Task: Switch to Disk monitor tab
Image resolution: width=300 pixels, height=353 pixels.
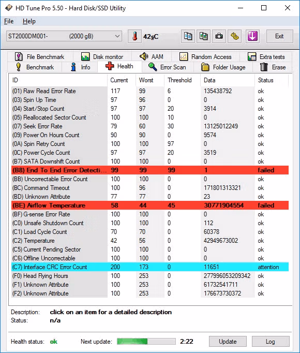Action: 102,57
